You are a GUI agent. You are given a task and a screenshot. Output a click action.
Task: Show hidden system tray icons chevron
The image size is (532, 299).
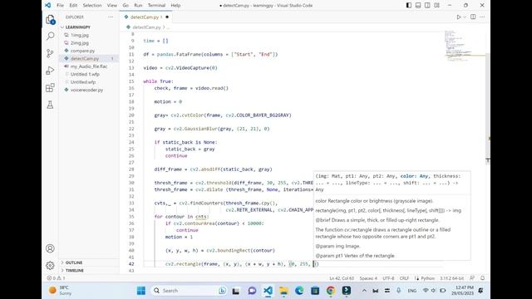pyautogui.click(x=364, y=291)
